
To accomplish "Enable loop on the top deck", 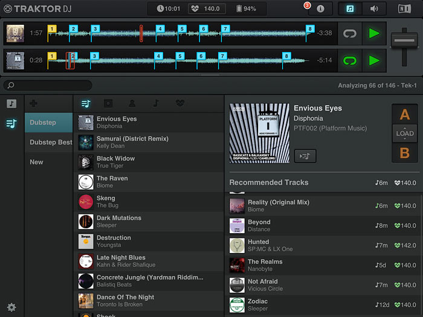I will pyautogui.click(x=350, y=33).
